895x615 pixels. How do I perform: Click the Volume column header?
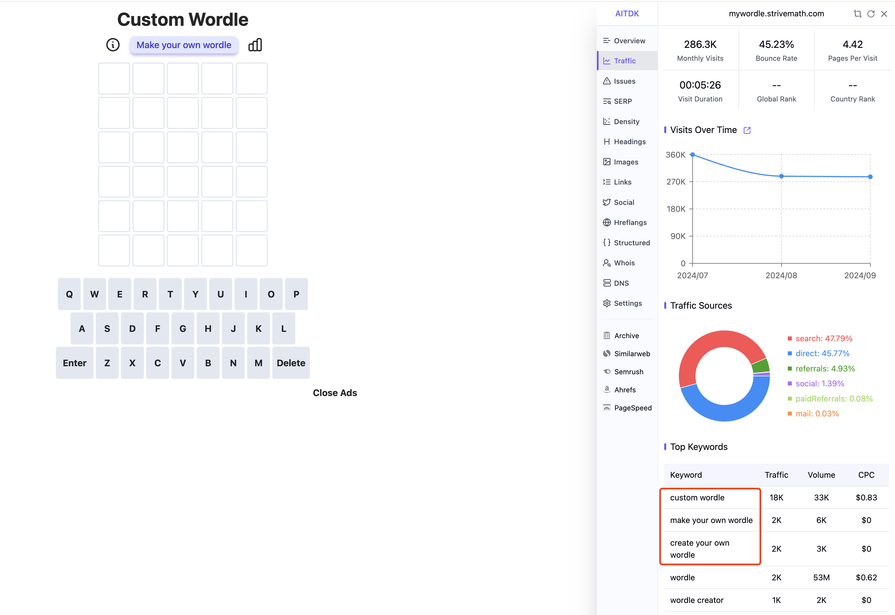(x=821, y=475)
